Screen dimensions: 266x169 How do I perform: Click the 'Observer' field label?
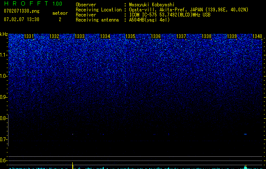[x=86, y=5]
